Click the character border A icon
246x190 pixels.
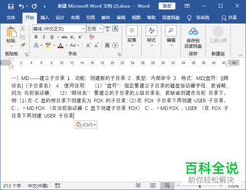point(115,28)
